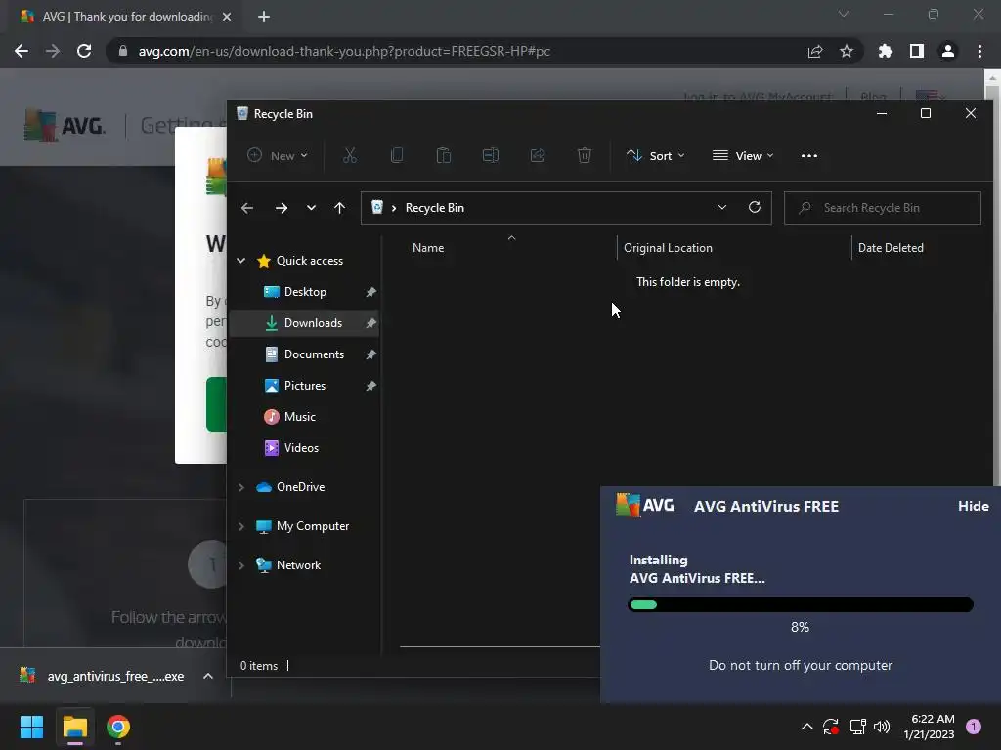Select Music in navigation pane
Screen dimensions: 1001x750
[x=305, y=417]
